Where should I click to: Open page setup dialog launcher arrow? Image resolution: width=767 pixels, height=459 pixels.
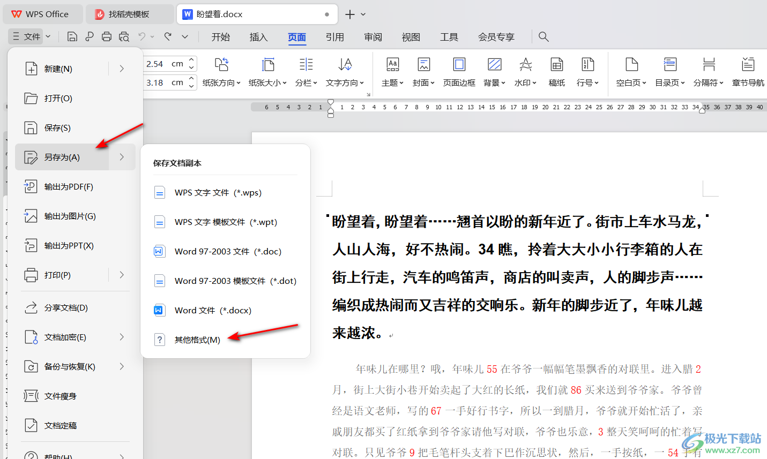(368, 94)
